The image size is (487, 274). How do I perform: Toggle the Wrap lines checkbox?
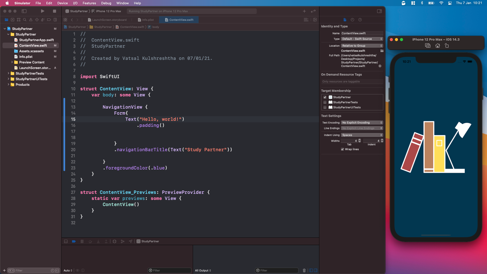(342, 149)
